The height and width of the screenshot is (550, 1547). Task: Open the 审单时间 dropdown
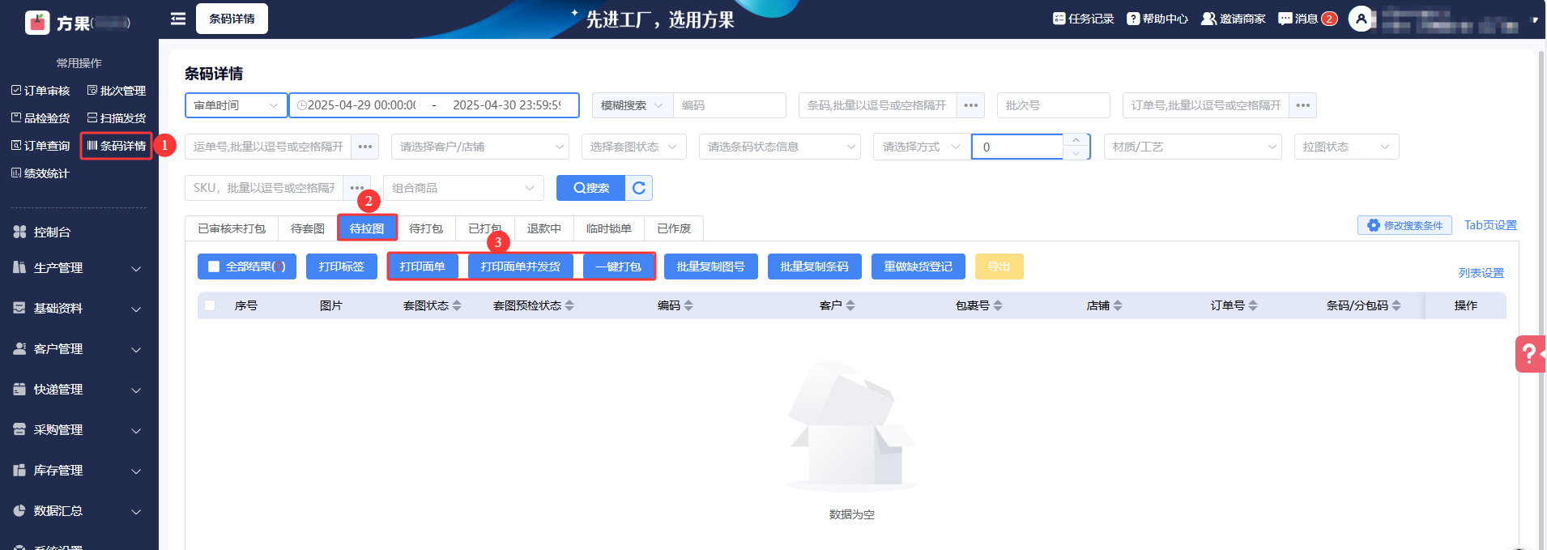click(x=236, y=105)
